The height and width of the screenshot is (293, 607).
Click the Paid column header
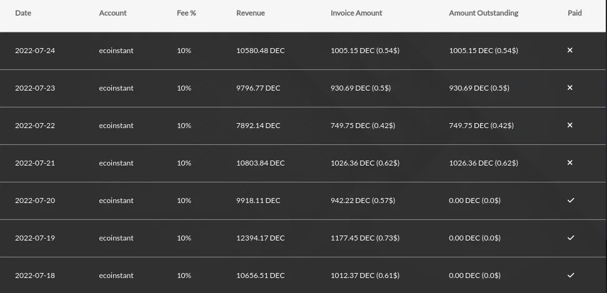[x=574, y=13]
